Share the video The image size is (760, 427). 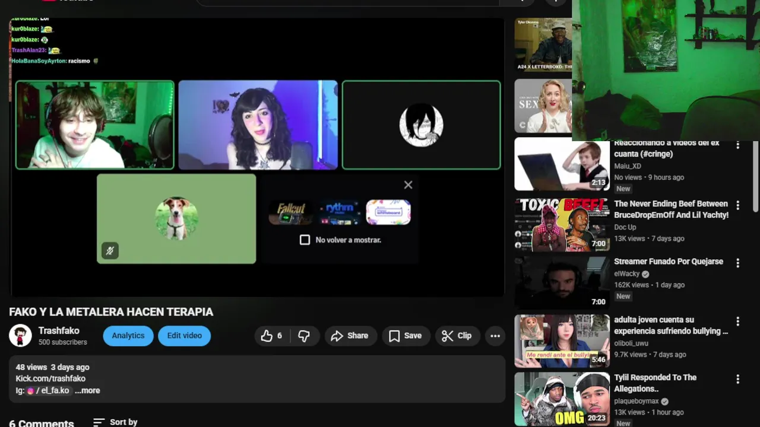pyautogui.click(x=350, y=336)
